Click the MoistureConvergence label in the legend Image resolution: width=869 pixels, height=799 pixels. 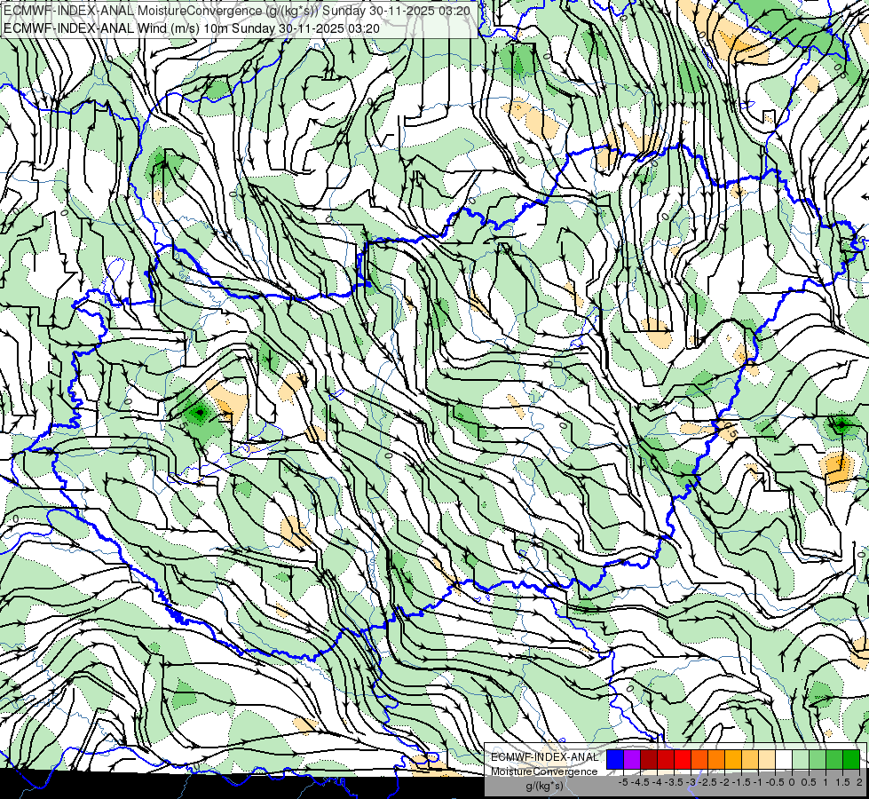click(544, 771)
